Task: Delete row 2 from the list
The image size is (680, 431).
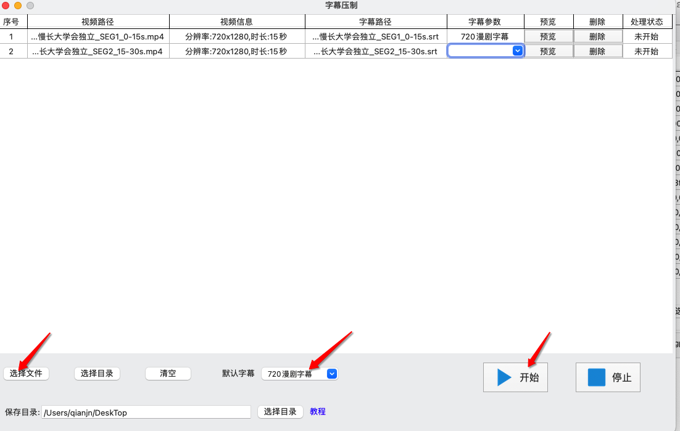Action: (597, 51)
